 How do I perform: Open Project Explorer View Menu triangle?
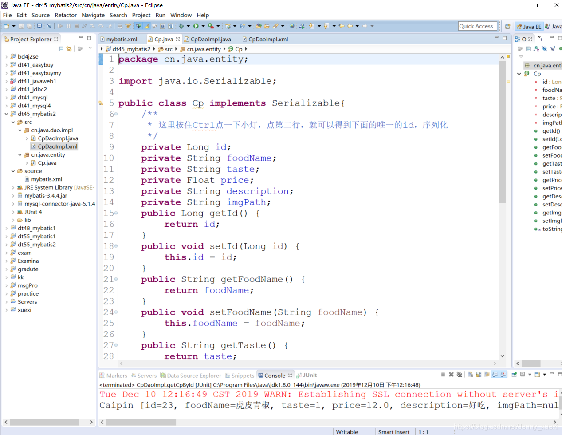tap(90, 48)
